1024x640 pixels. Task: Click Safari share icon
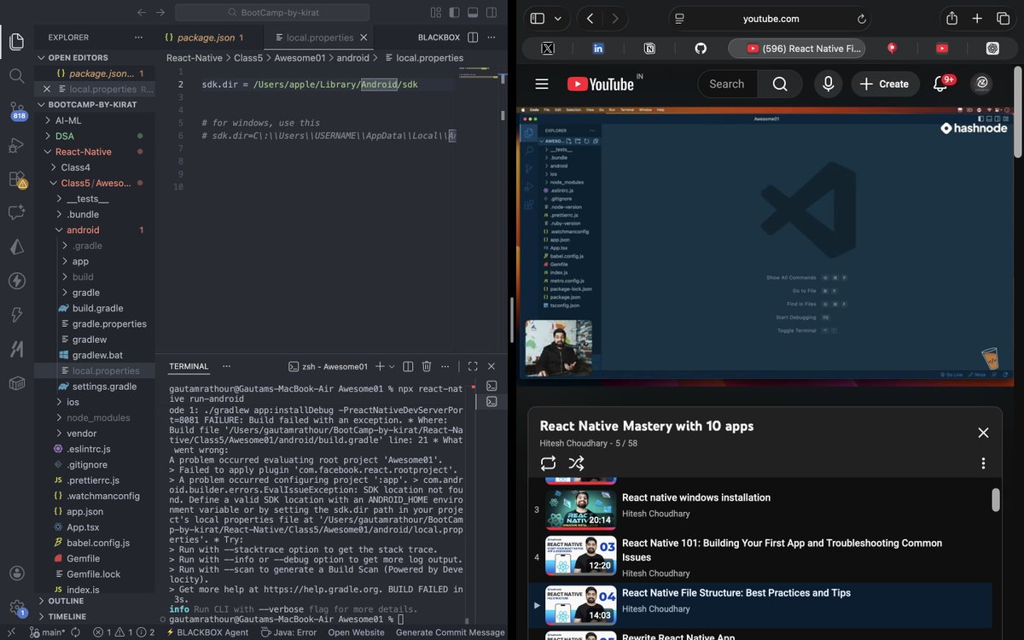coord(951,19)
